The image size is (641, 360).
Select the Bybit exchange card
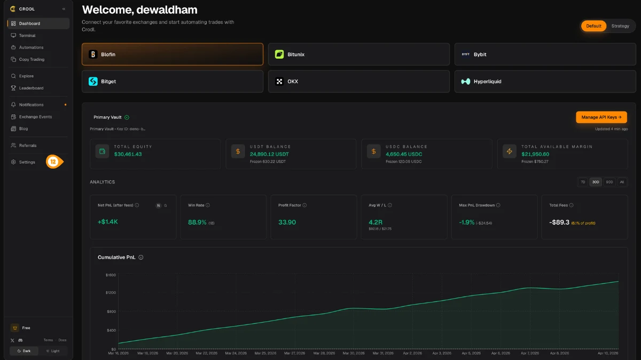(545, 54)
